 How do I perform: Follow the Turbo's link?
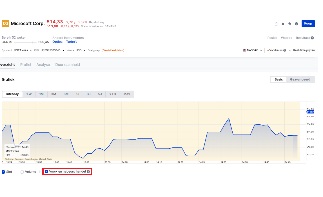tap(72, 42)
